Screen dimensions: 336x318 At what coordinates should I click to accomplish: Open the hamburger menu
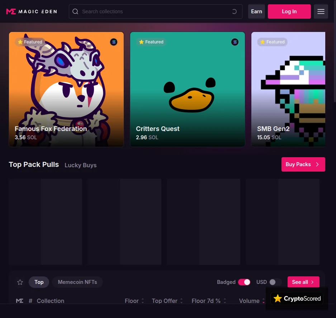[321, 11]
